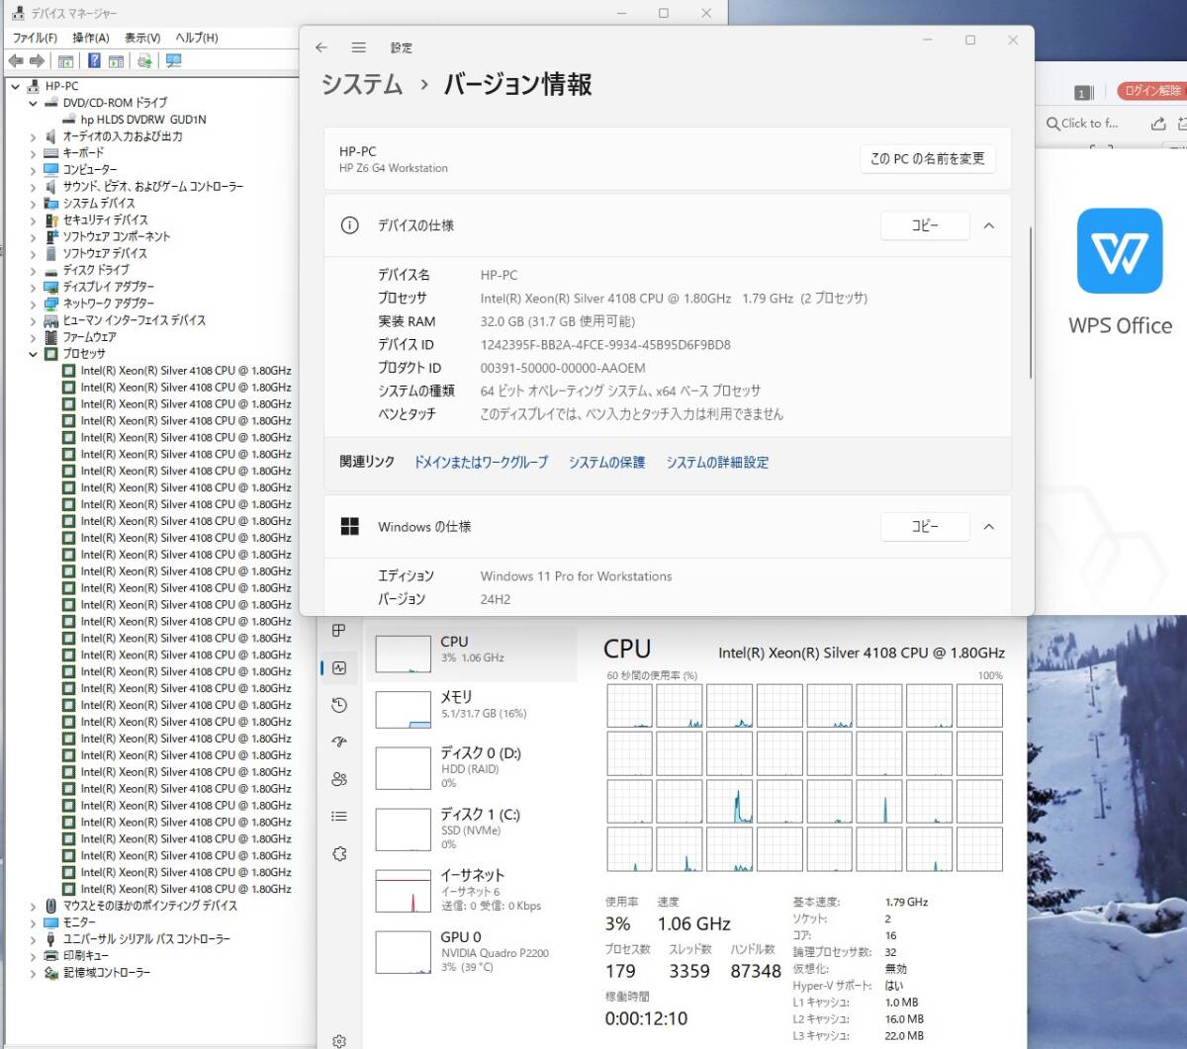The image size is (1187, 1049).
Task: Select イーサネット performance entry
Action: (x=472, y=890)
